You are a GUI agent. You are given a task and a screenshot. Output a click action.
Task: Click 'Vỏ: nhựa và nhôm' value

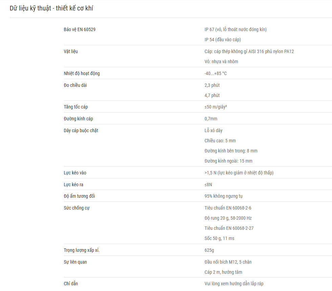pos(221,62)
